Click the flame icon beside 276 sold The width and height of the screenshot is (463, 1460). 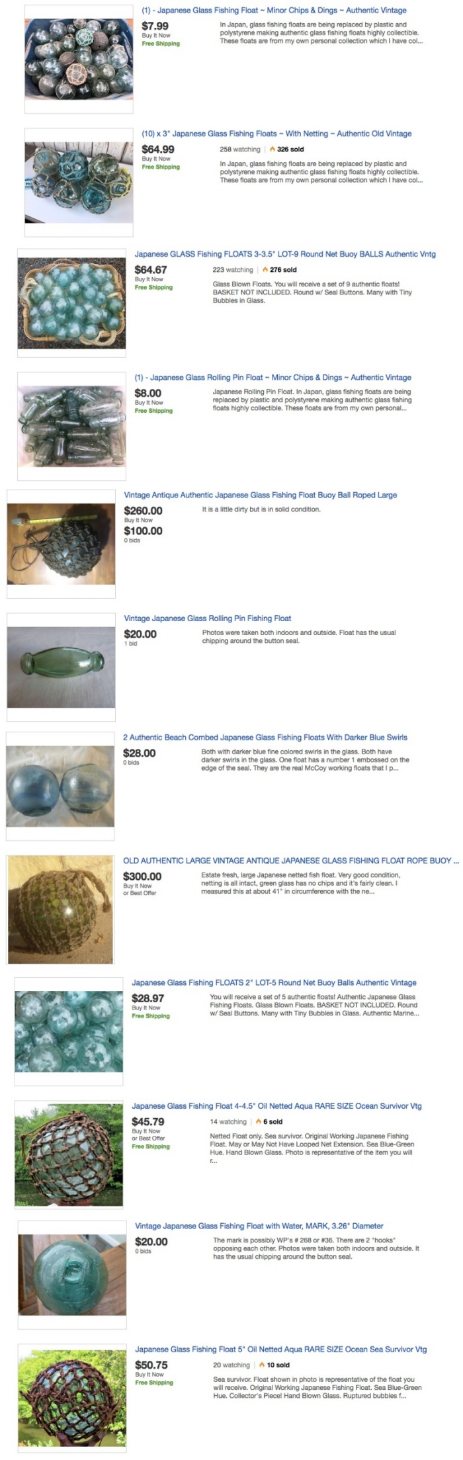coord(265,270)
